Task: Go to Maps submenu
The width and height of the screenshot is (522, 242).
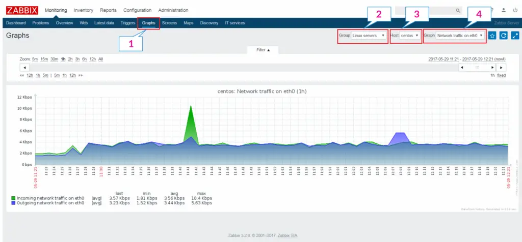Action: tap(189, 23)
